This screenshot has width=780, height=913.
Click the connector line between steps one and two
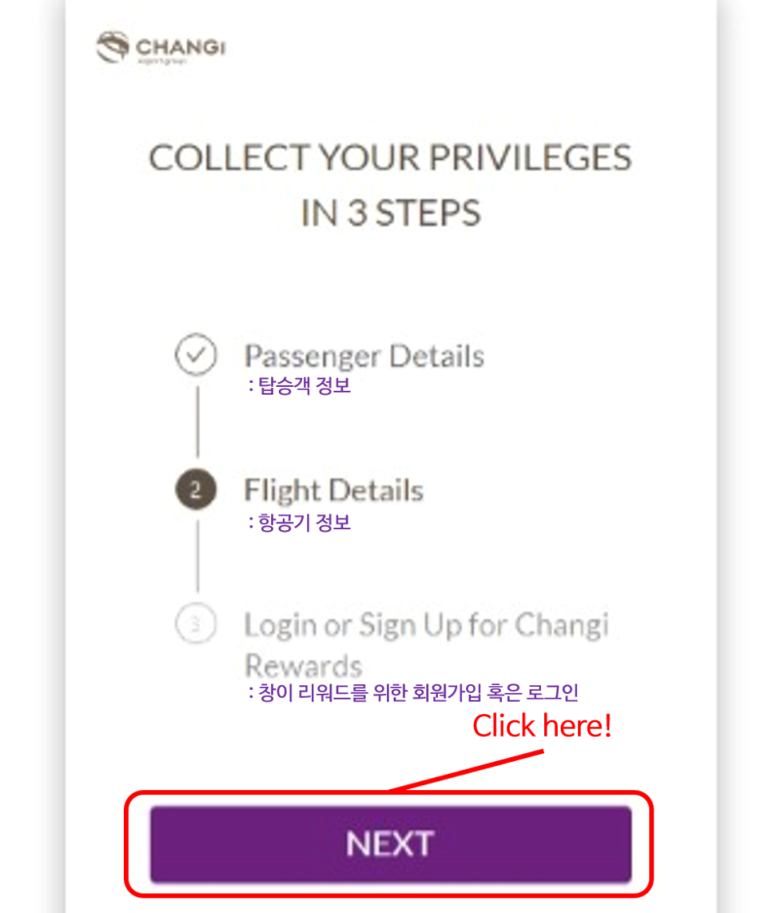(198, 422)
